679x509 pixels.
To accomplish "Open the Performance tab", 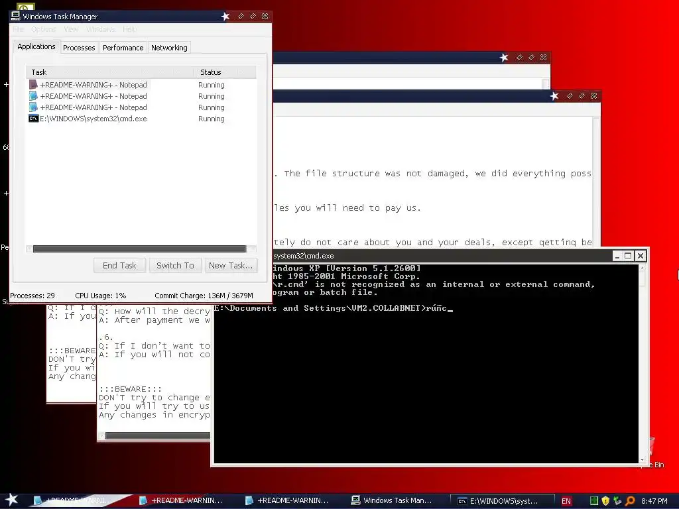I will (x=123, y=48).
